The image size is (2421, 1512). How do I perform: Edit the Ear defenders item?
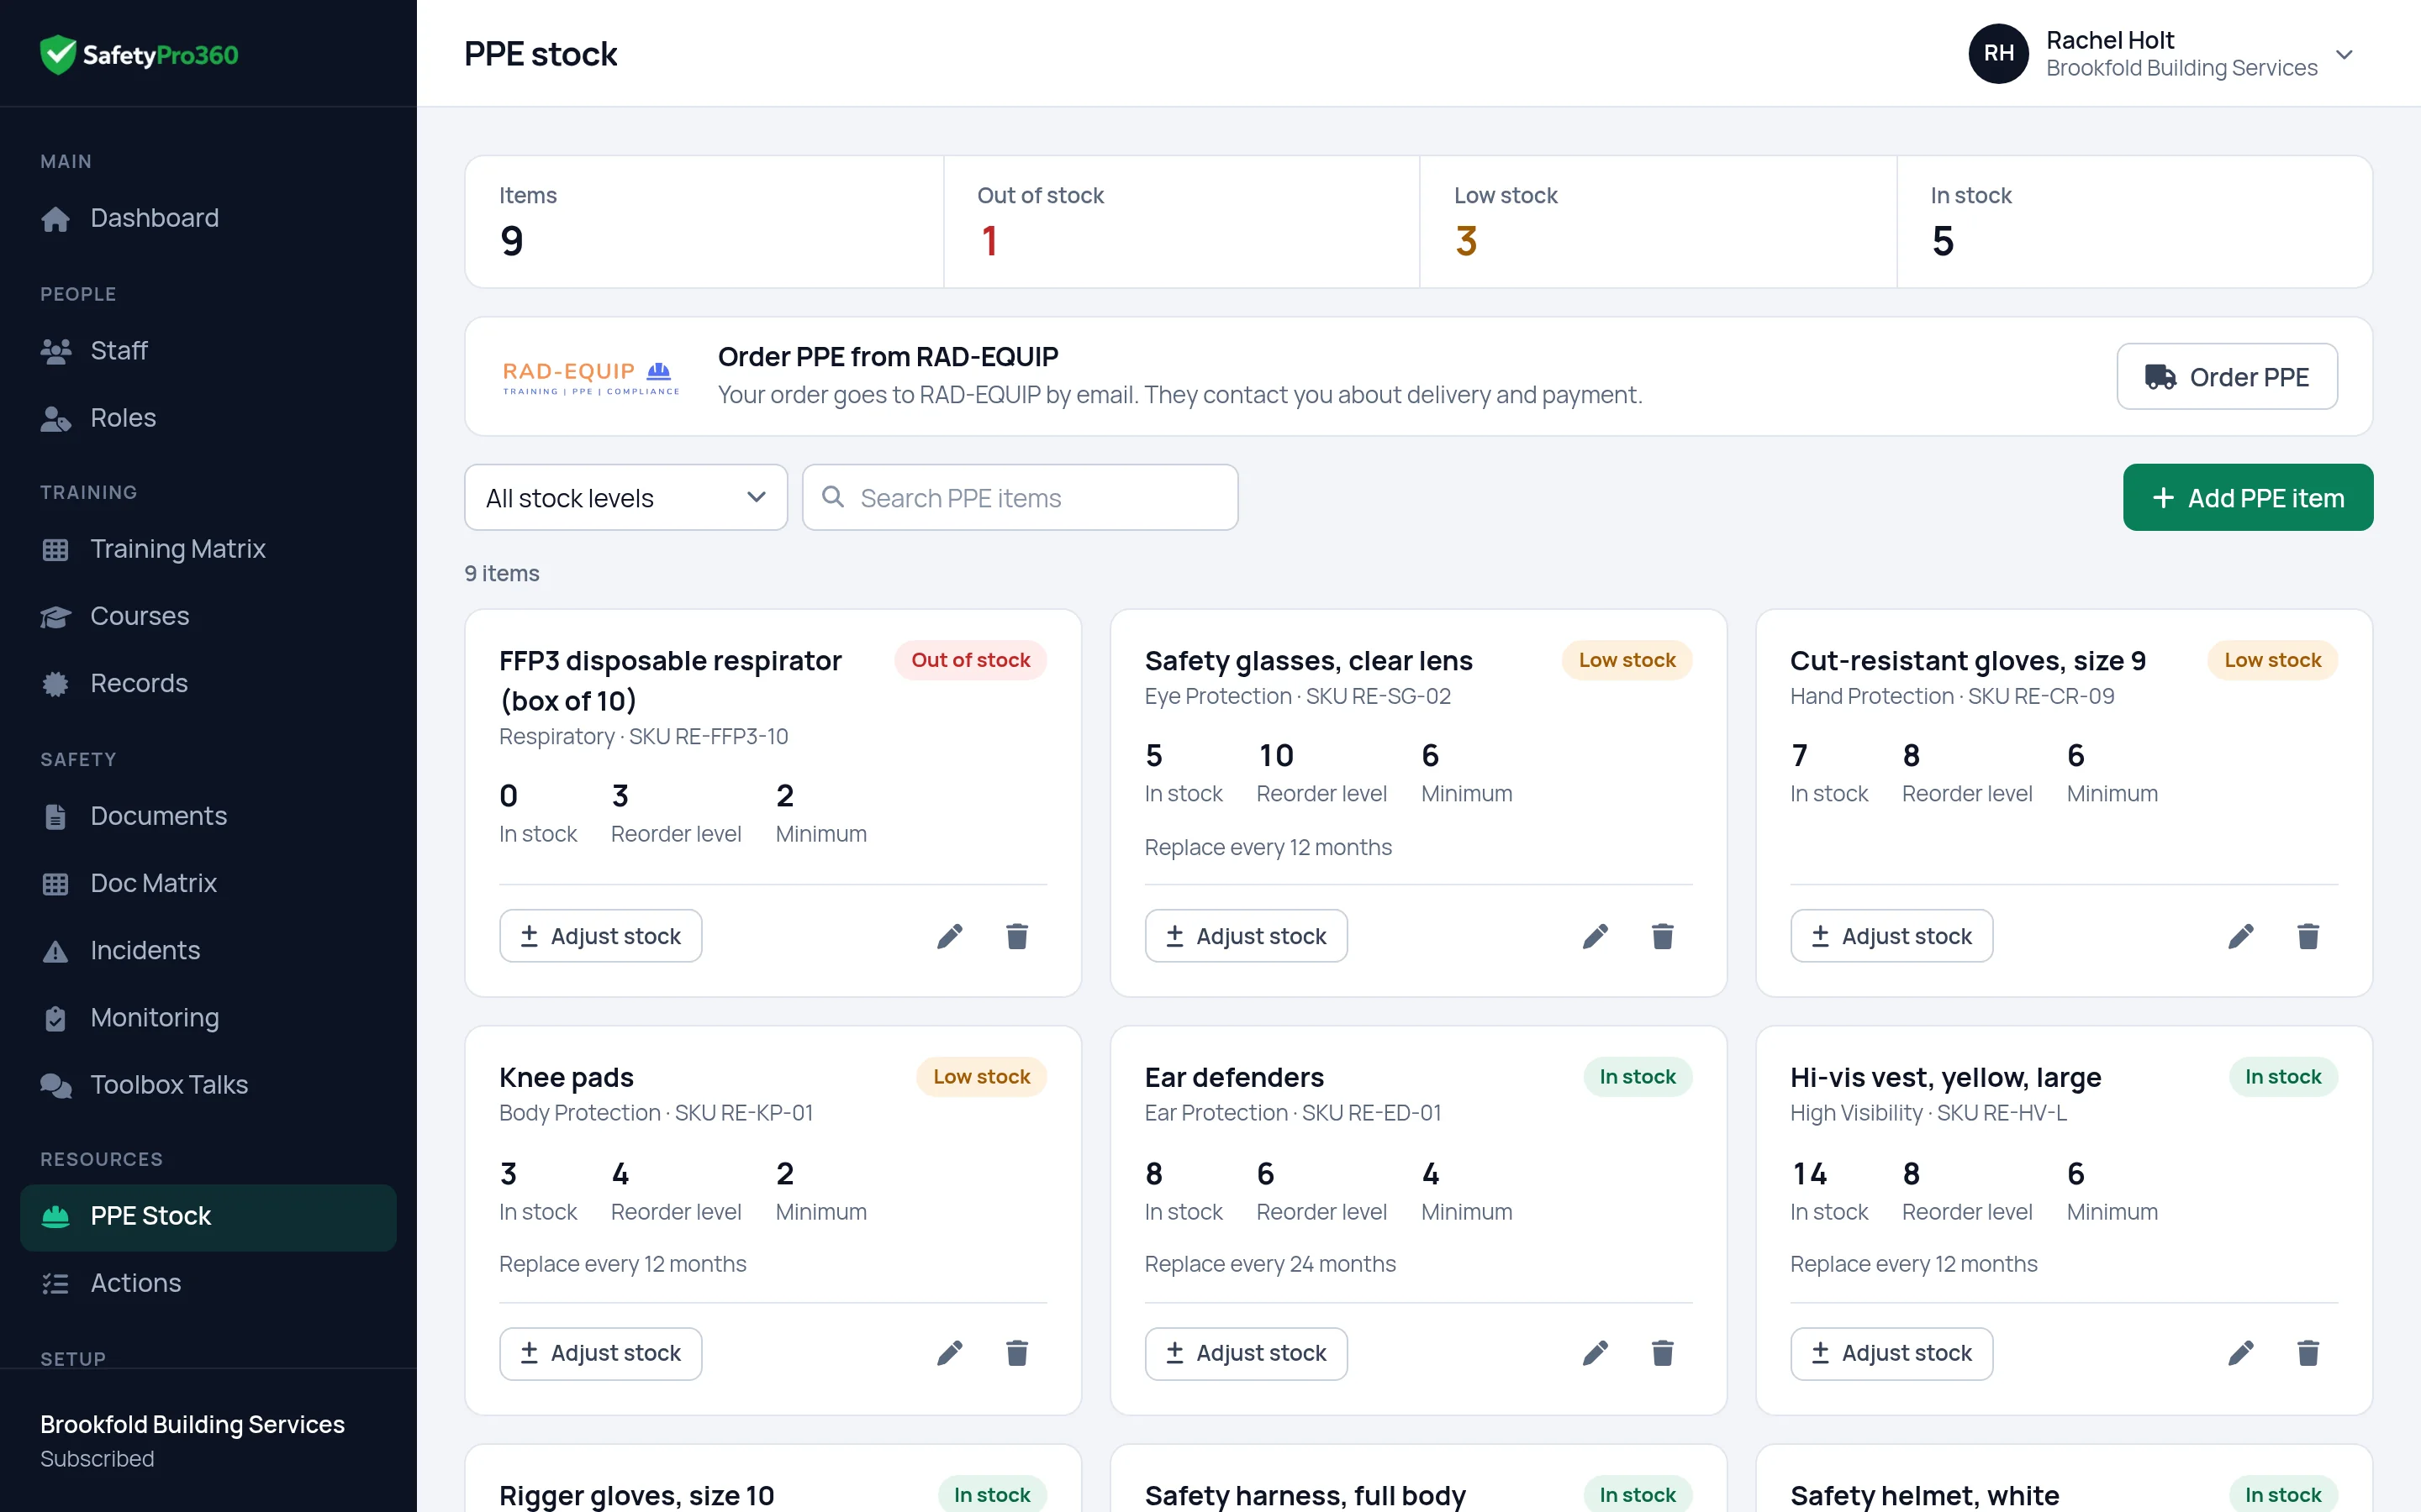(x=1595, y=1353)
